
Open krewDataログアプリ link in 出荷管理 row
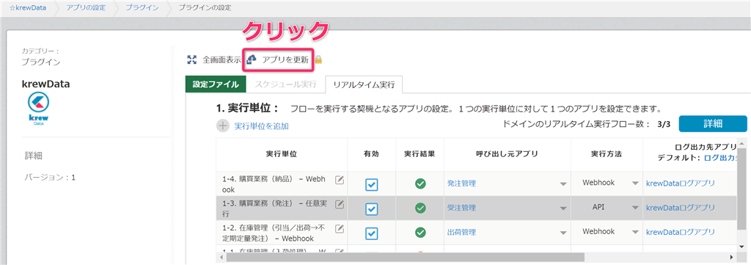pyautogui.click(x=680, y=232)
